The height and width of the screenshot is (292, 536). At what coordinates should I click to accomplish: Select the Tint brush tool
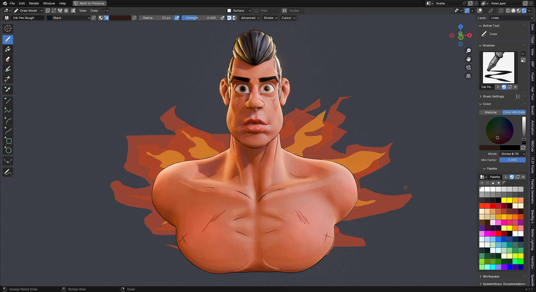[8, 69]
